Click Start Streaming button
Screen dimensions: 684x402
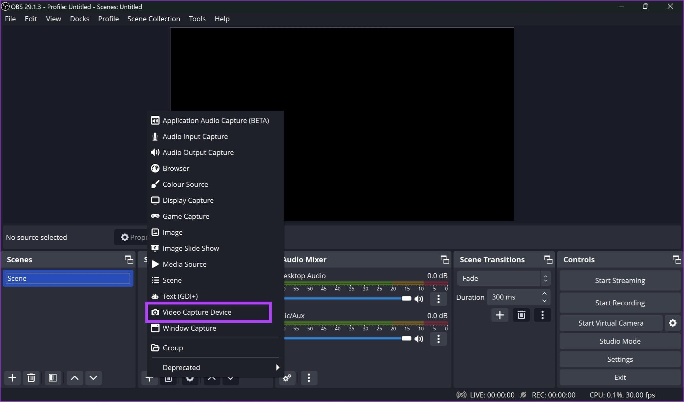click(x=620, y=280)
